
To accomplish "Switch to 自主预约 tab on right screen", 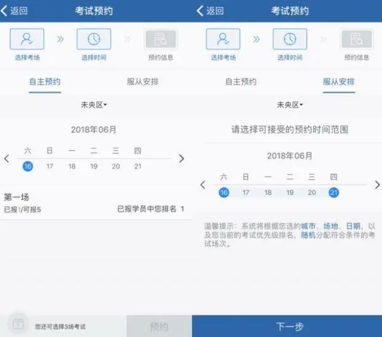I will click(x=241, y=81).
